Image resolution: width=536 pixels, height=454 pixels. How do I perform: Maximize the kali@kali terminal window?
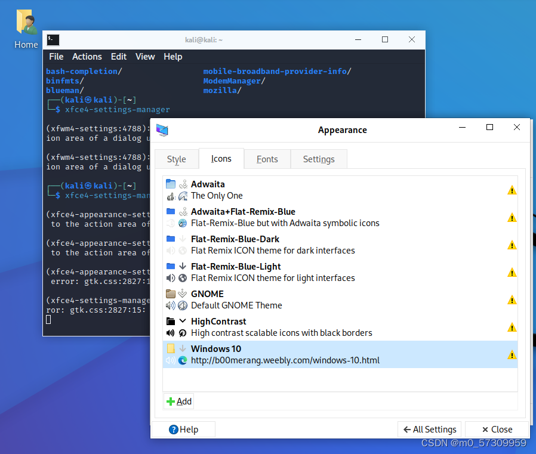[x=385, y=39]
